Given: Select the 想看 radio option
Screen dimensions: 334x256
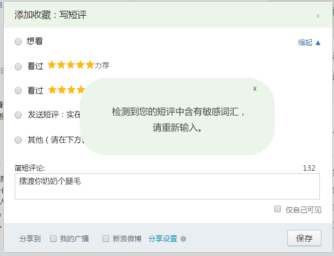Looking at the screenshot, I should (18, 41).
